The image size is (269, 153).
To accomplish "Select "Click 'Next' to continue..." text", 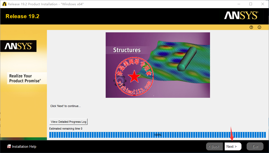I will click(x=66, y=106).
